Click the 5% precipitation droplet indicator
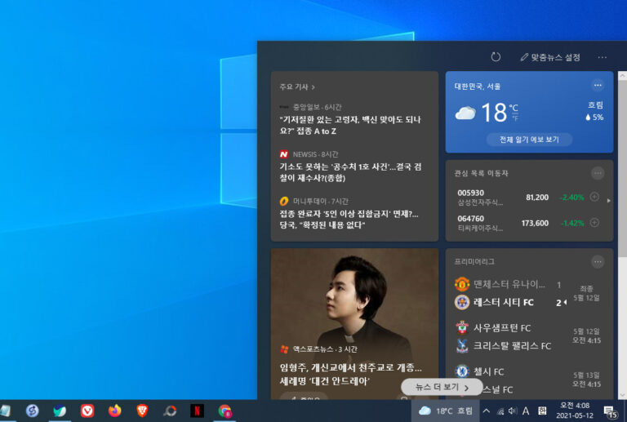 click(x=594, y=117)
